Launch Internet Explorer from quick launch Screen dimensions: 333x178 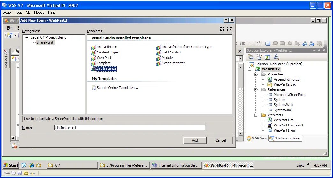point(32,165)
